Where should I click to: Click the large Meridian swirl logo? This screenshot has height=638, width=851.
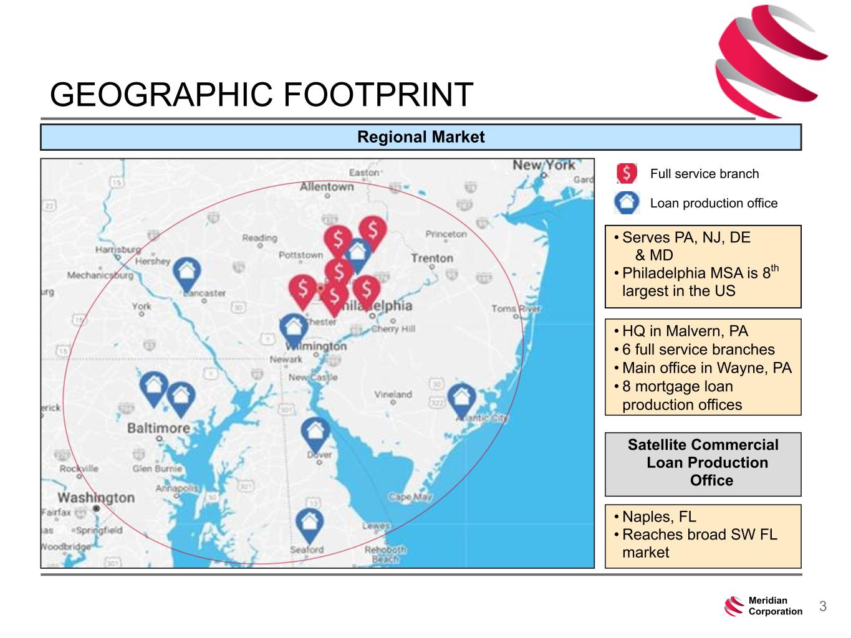[771, 61]
